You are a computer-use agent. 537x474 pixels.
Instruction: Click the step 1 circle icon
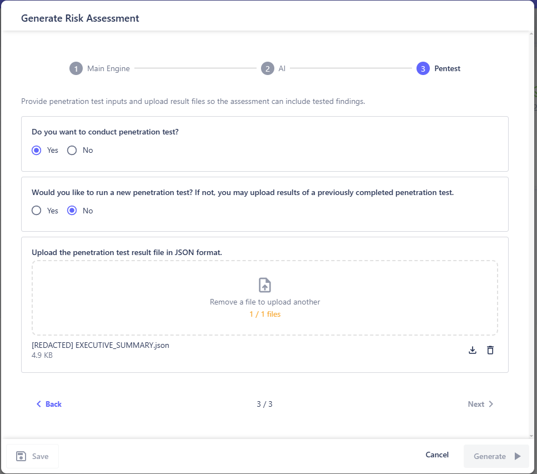pos(76,68)
